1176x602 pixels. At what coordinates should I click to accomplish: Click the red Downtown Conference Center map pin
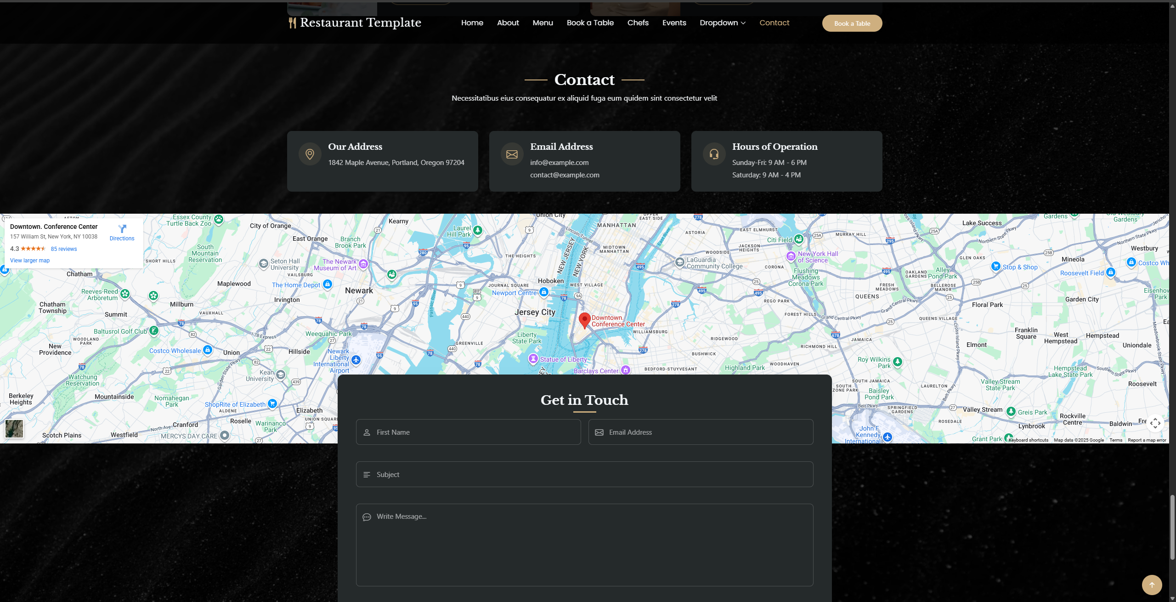point(584,320)
